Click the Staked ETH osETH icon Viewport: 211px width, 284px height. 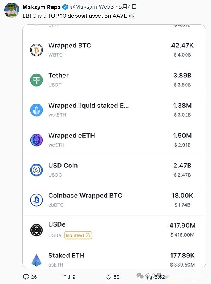pos(36,260)
